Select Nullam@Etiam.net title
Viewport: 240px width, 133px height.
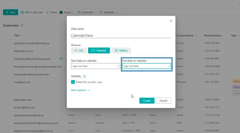coord(24,107)
